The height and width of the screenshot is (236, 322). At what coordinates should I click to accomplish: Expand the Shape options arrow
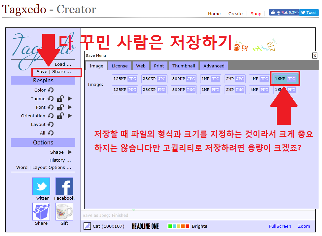point(70,152)
